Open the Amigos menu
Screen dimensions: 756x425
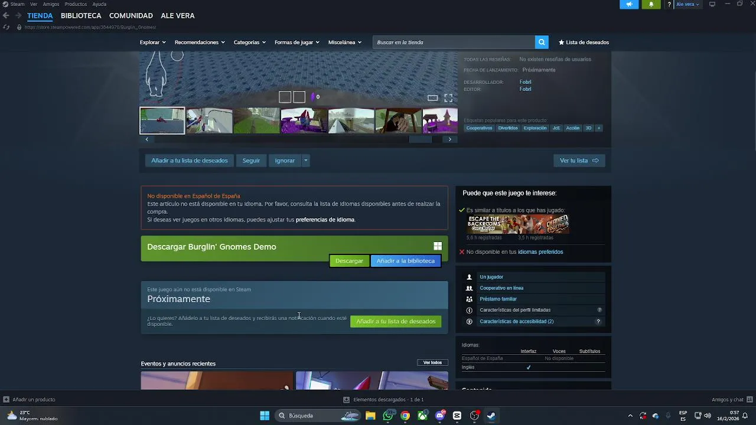point(51,4)
